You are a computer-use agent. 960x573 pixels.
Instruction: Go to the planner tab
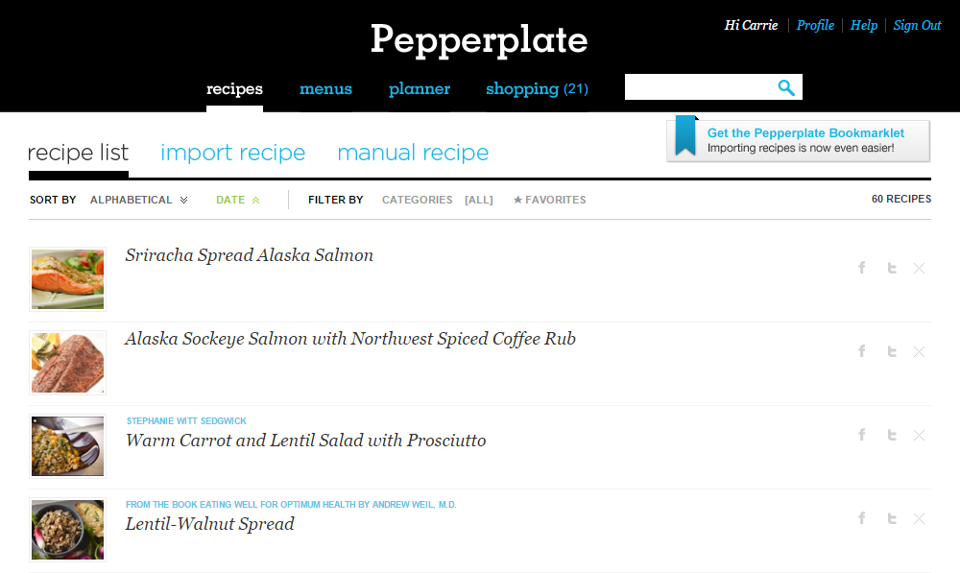click(420, 89)
